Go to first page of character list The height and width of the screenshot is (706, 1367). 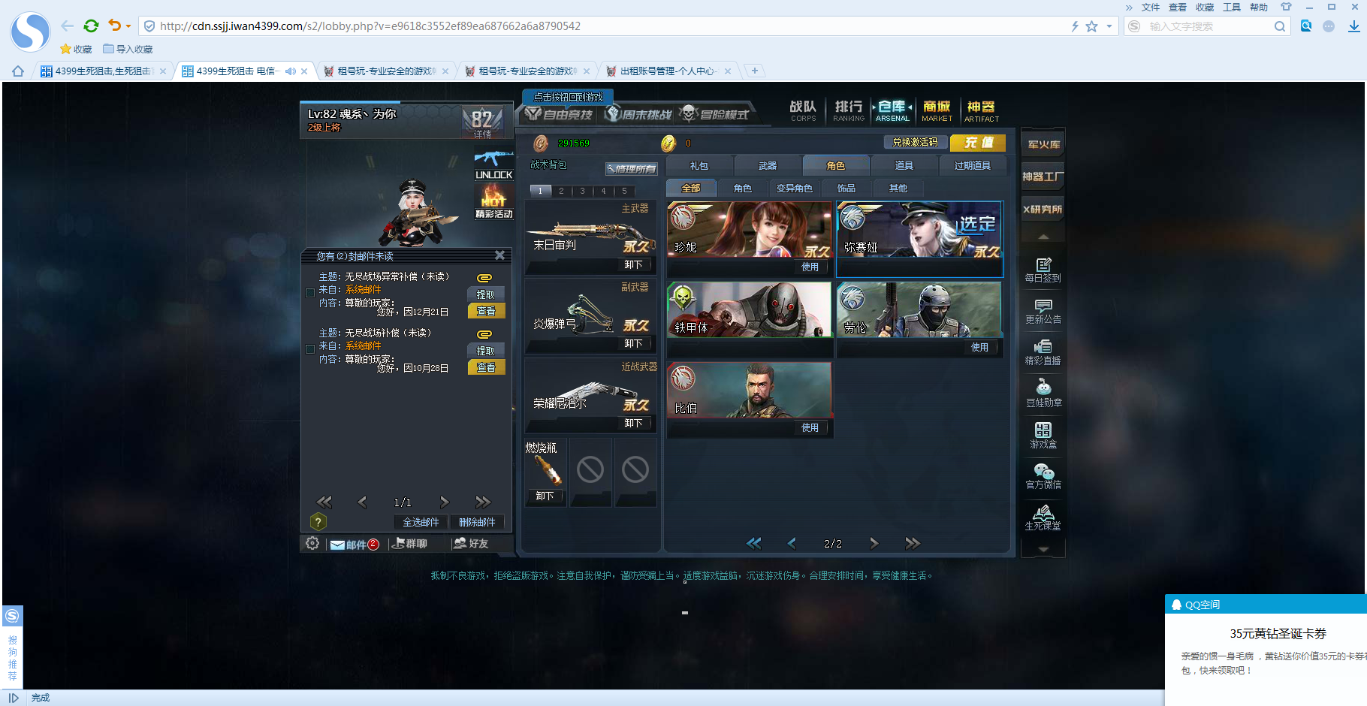coord(754,543)
